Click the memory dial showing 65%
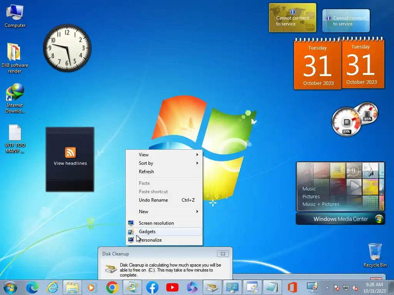 [x=367, y=113]
